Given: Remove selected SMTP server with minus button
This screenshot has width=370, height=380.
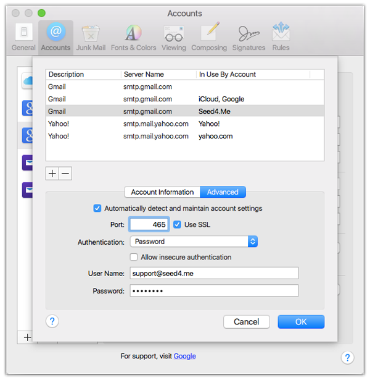Looking at the screenshot, I should [65, 174].
